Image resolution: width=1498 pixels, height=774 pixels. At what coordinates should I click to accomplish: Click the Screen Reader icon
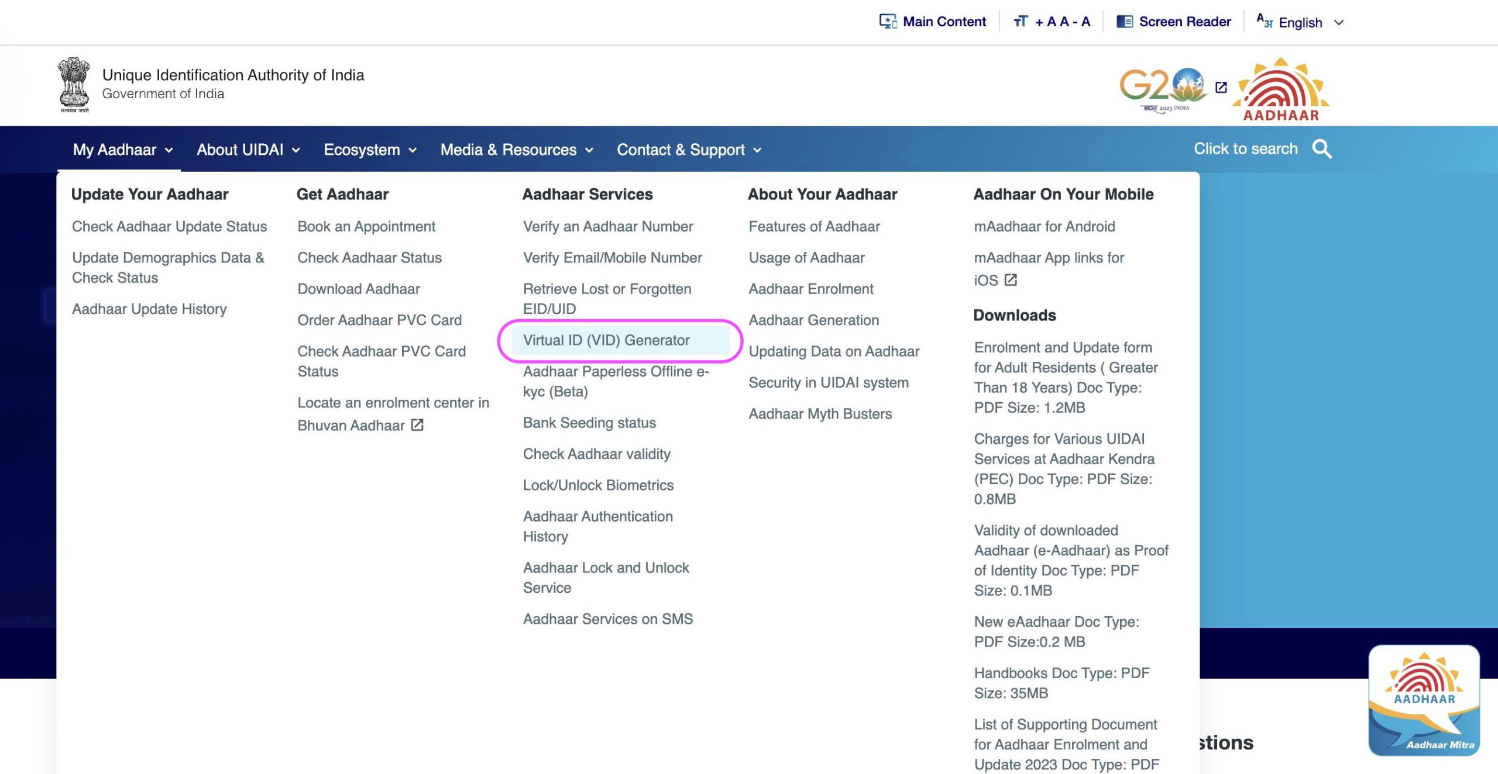(1124, 22)
